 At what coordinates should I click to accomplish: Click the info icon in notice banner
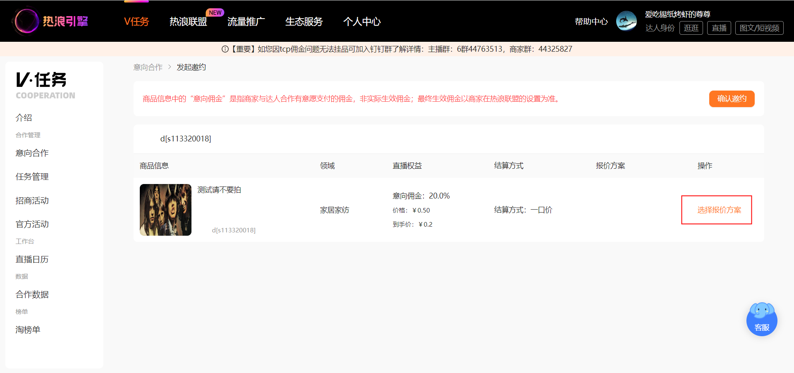pyautogui.click(x=225, y=49)
